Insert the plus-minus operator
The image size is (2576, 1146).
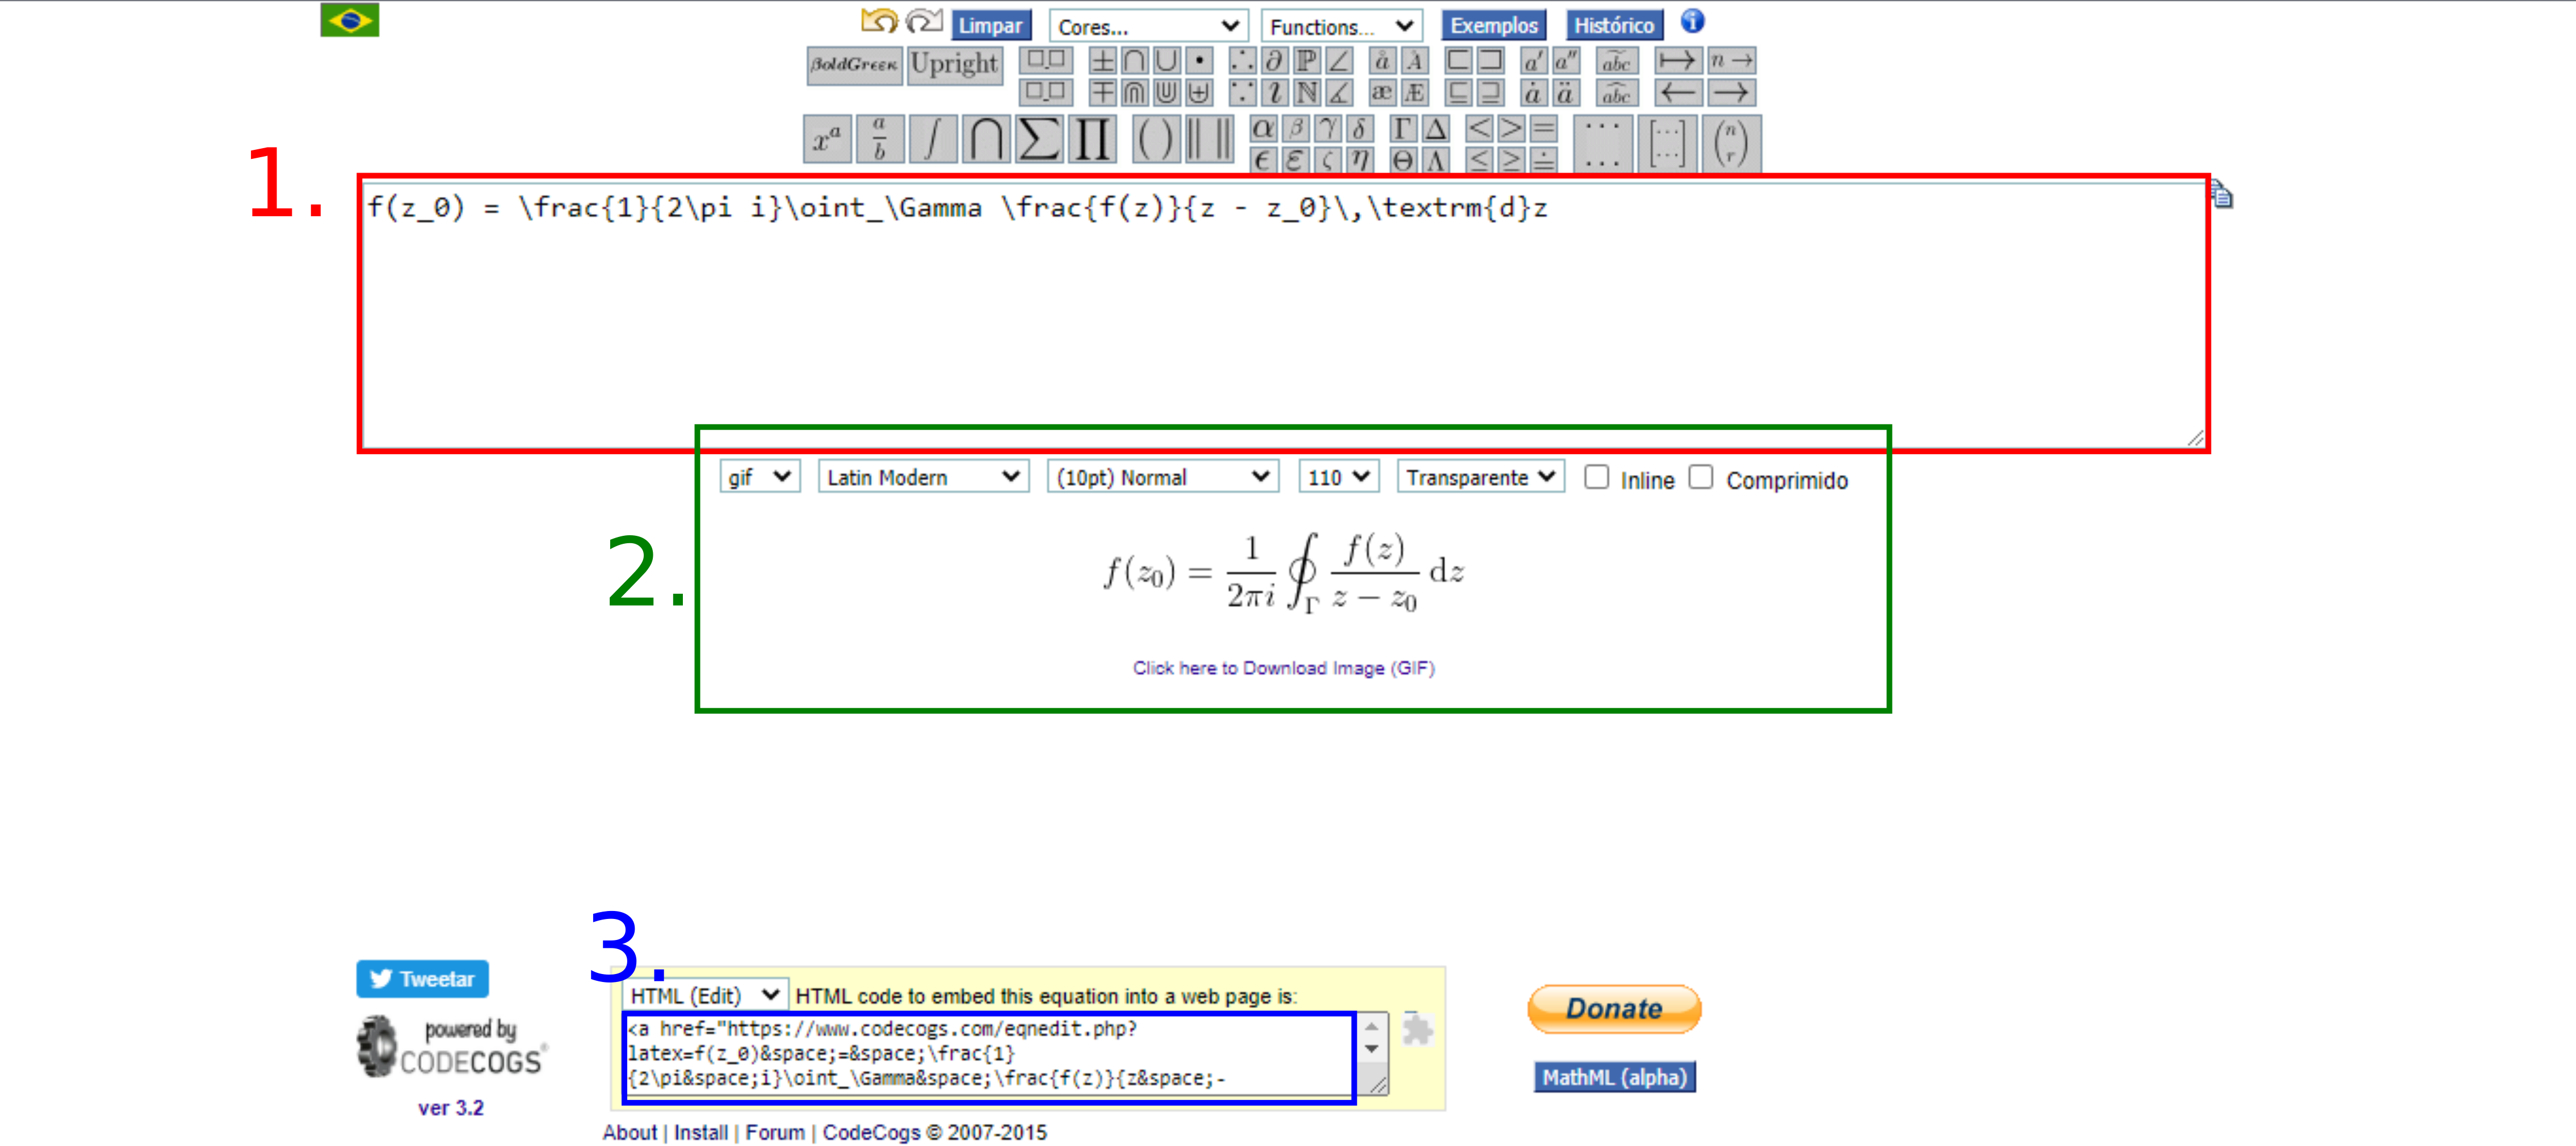point(1102,60)
